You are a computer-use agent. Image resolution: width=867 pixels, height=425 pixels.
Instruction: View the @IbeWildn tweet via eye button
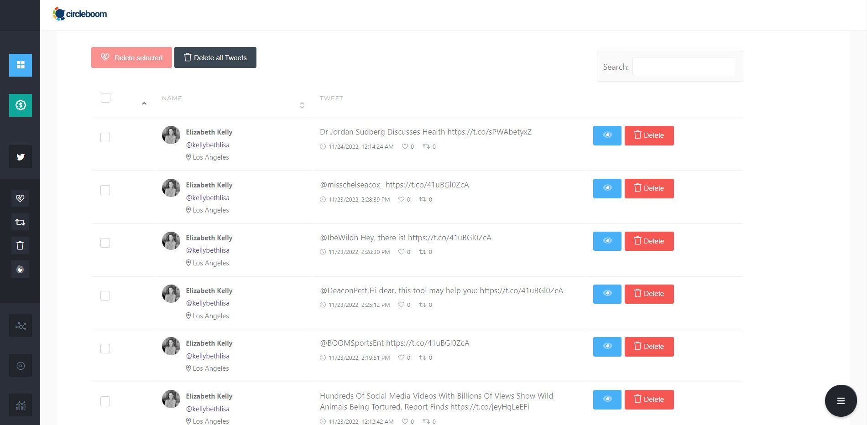point(607,241)
